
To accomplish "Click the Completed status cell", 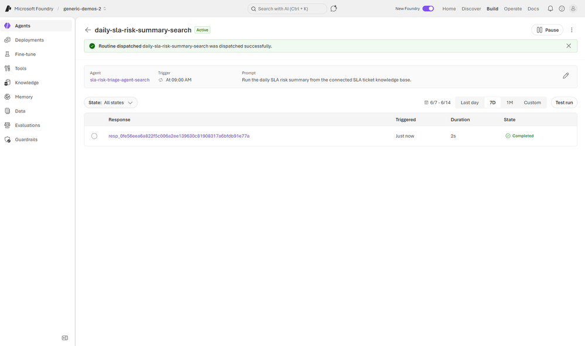I will pyautogui.click(x=519, y=136).
